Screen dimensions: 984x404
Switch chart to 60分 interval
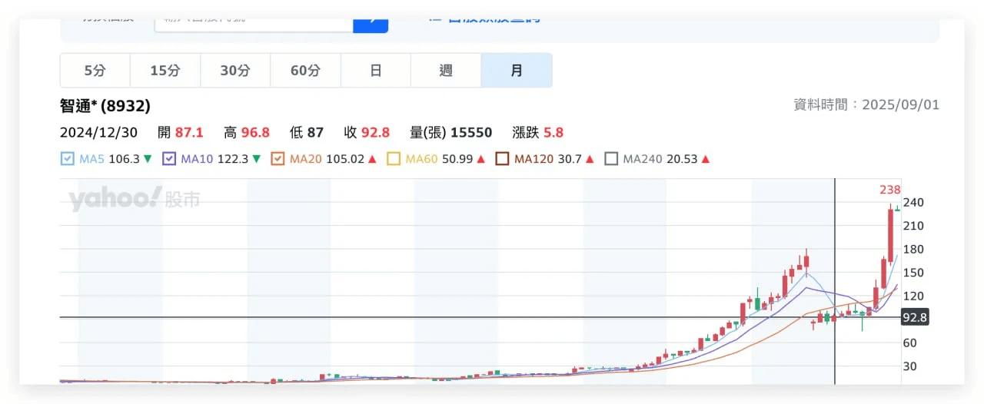click(x=305, y=71)
